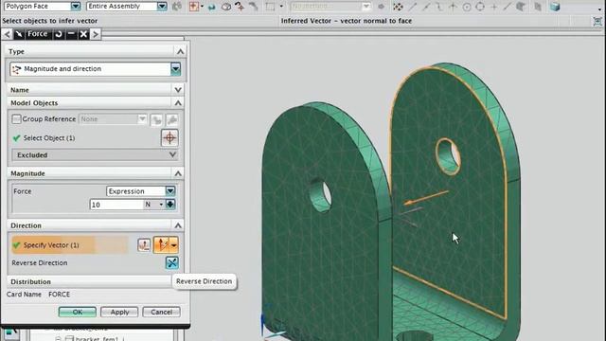Click the mid-point snap line icon
The image size is (606, 341).
pos(426,7)
